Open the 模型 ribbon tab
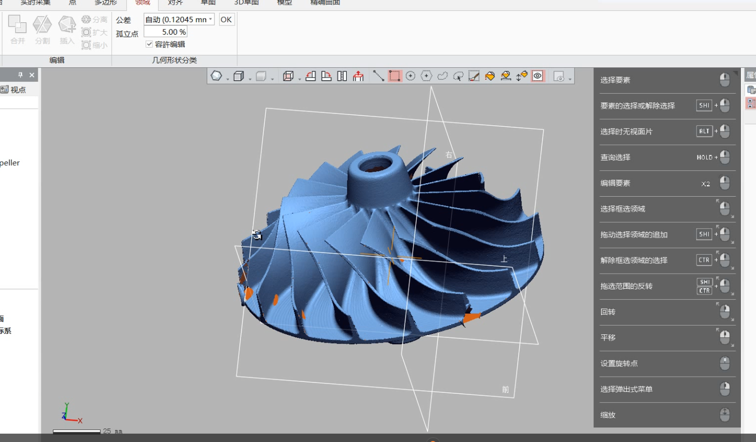 coord(284,3)
